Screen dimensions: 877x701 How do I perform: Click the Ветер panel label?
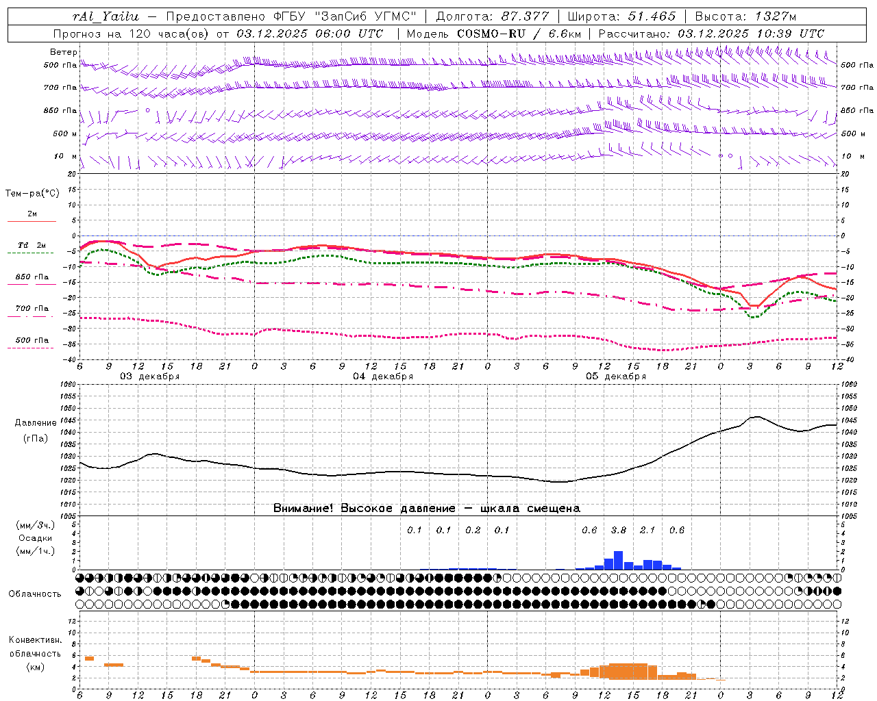click(x=64, y=52)
